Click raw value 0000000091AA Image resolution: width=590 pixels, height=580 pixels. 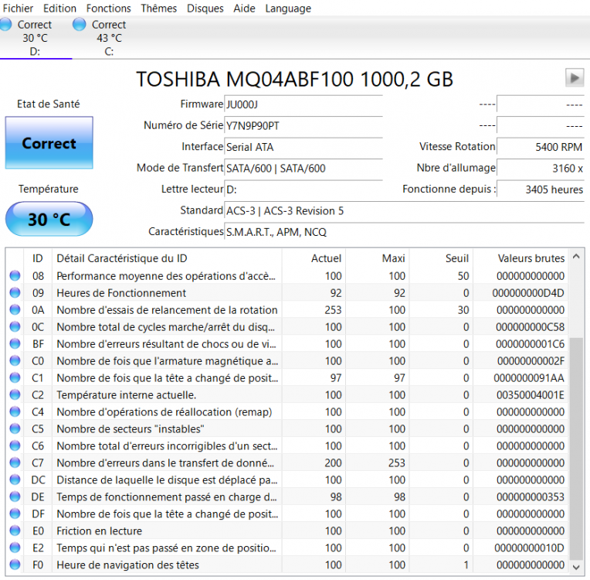[x=529, y=378]
